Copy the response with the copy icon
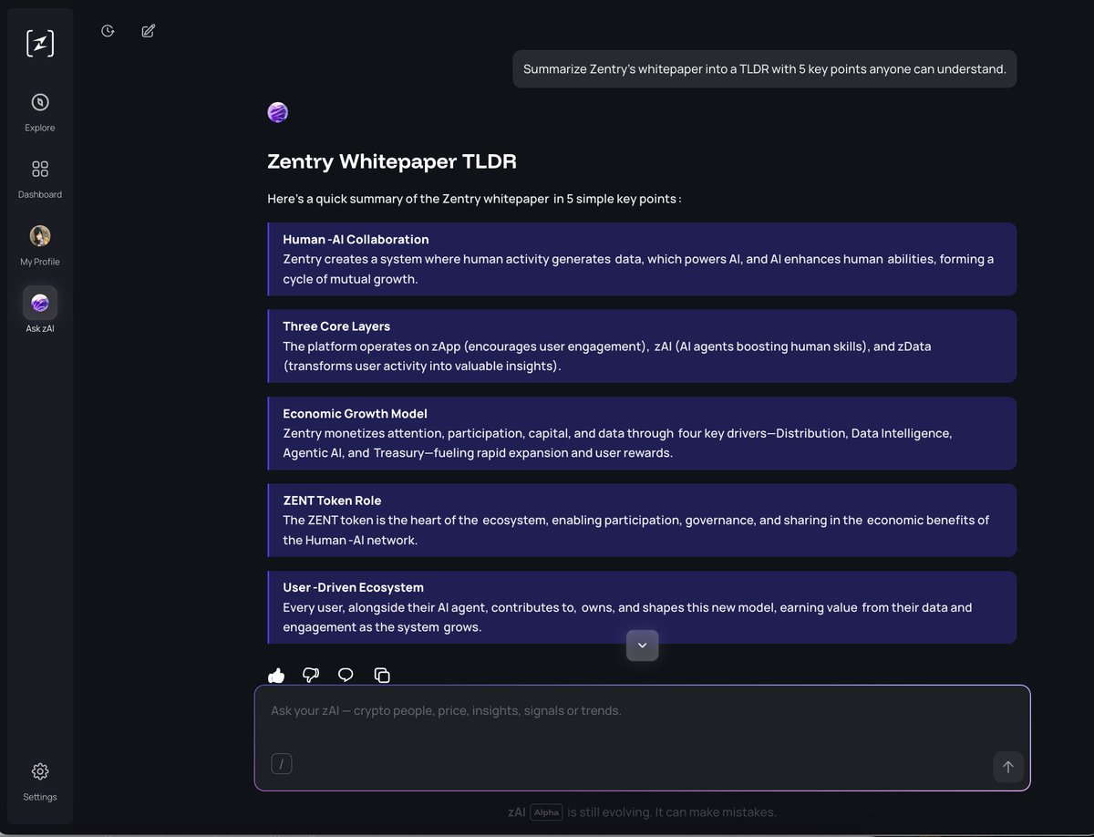Viewport: 1094px width, 837px height. (382, 676)
